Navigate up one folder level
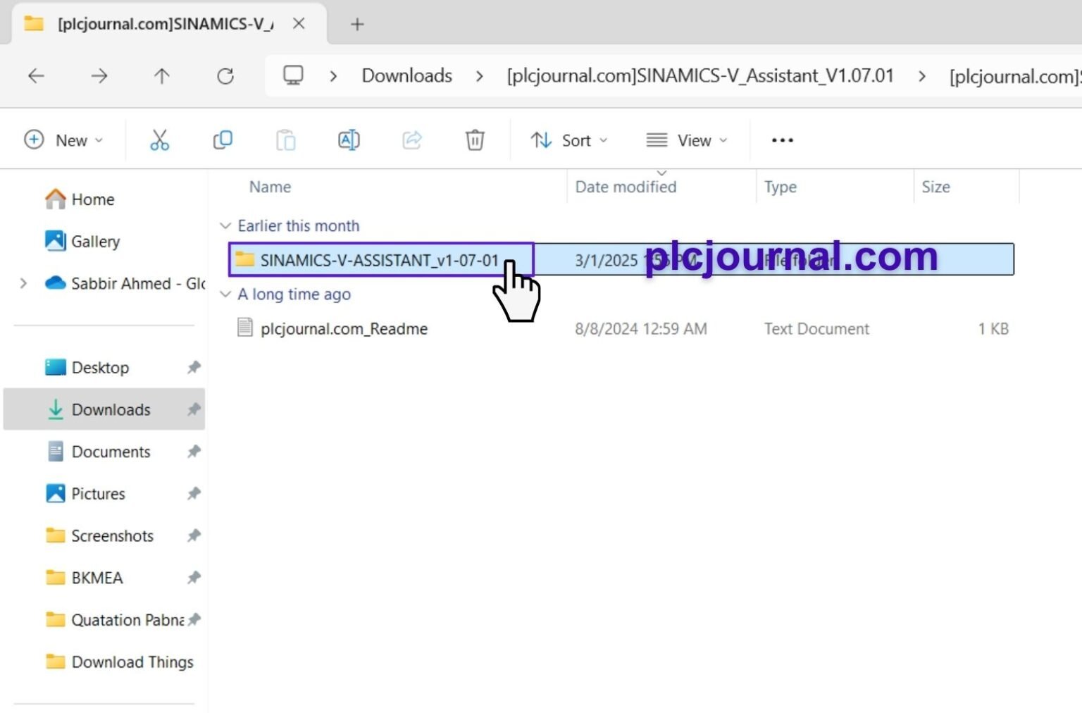The image size is (1082, 713). 162,76
